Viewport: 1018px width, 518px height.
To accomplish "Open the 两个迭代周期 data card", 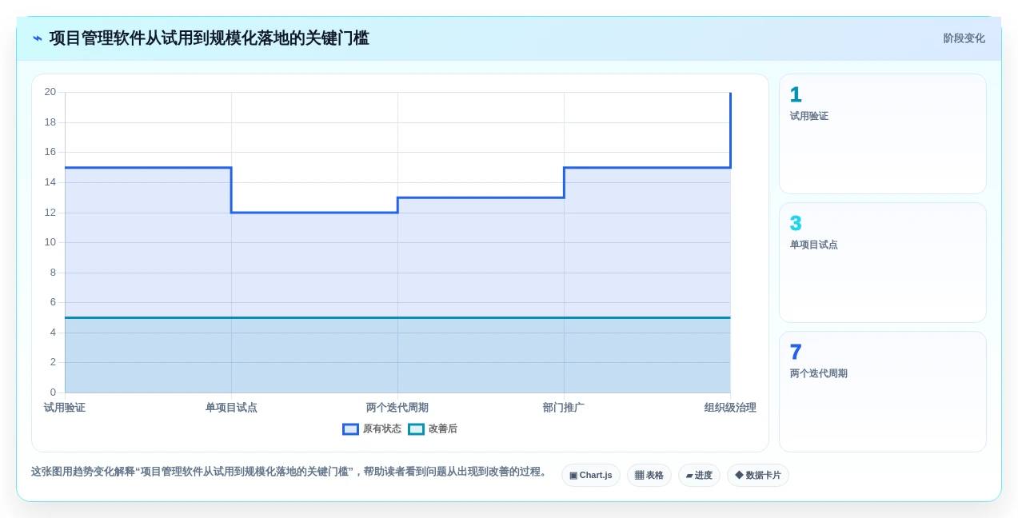I will pyautogui.click(x=883, y=392).
